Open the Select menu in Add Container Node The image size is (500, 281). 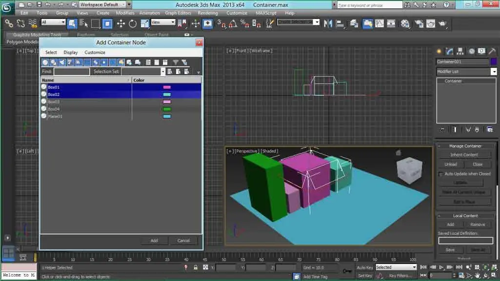point(51,53)
